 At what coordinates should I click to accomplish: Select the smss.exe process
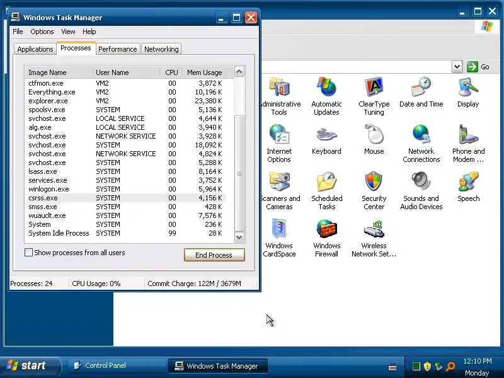point(125,207)
